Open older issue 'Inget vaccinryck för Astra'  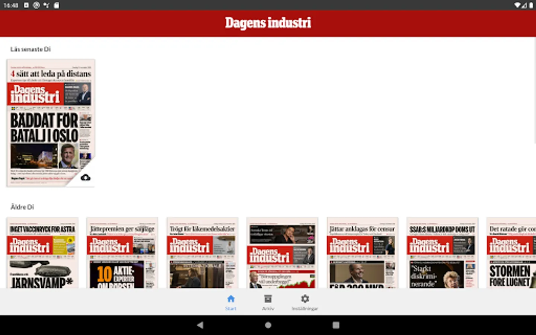coord(42,253)
